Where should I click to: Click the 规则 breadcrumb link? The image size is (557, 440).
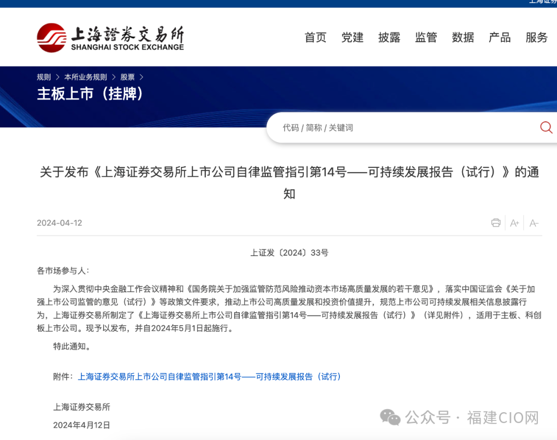tap(44, 77)
